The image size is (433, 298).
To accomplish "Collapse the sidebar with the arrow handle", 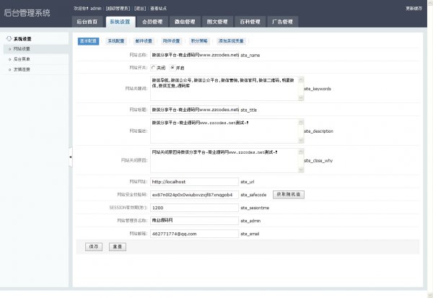I will tap(71, 157).
